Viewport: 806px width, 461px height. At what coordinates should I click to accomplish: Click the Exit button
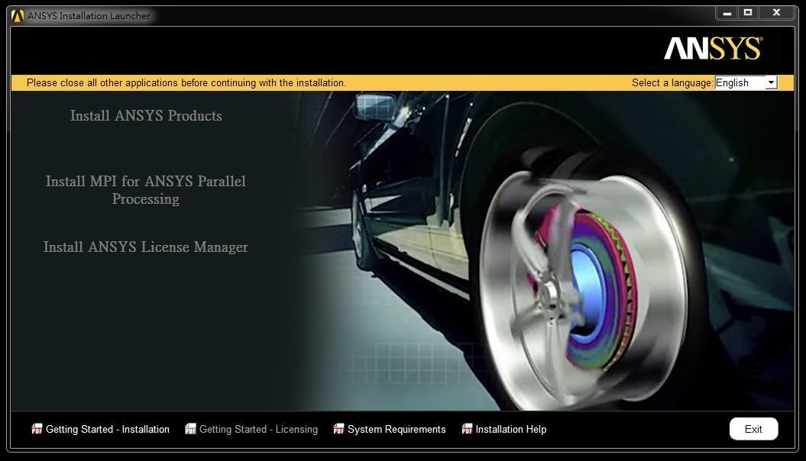(x=753, y=429)
